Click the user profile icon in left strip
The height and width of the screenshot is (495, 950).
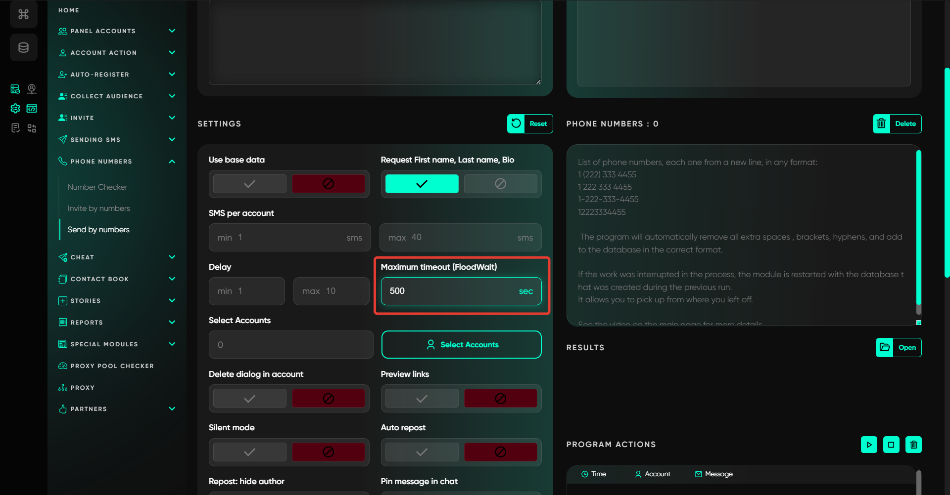pyautogui.click(x=32, y=89)
